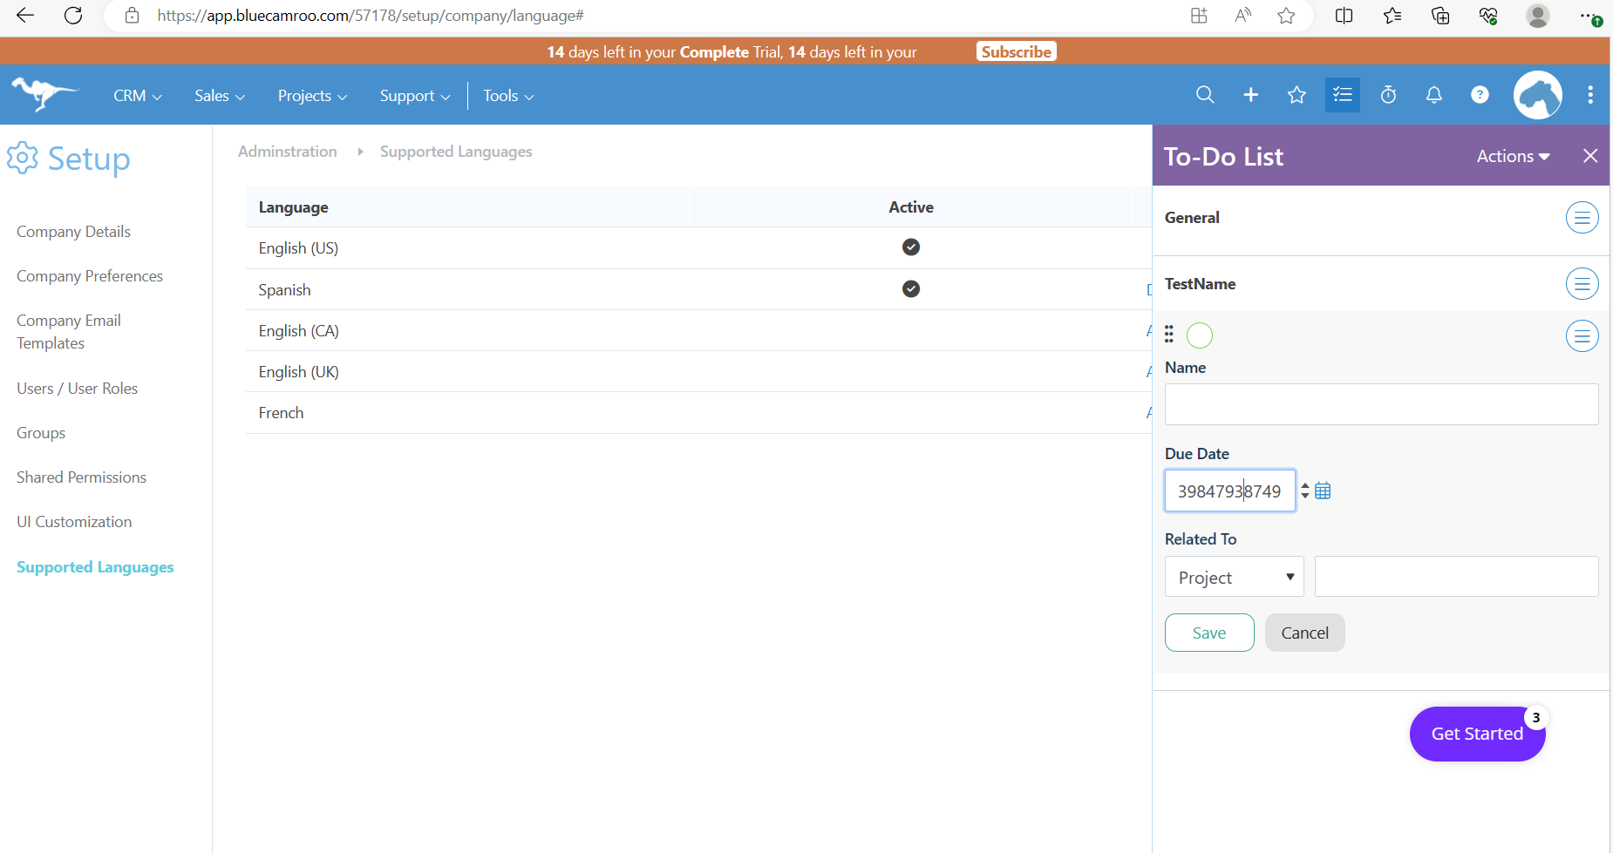
Task: Open the favorites star in blue navbar
Action: (1297, 95)
